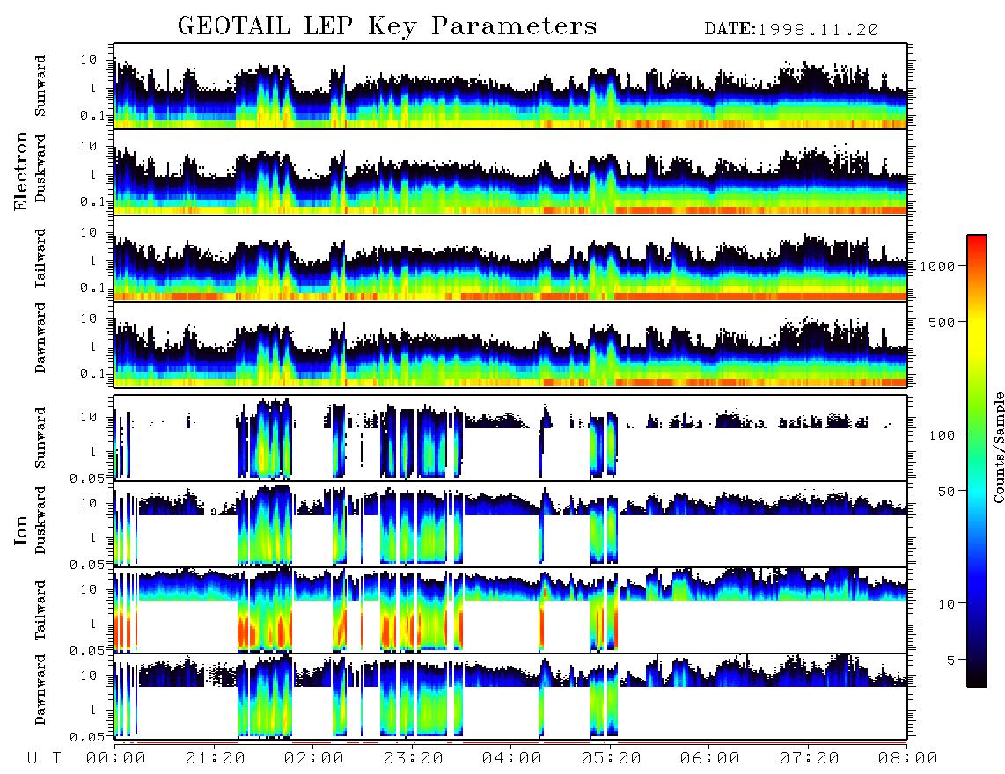
Task: Click the Ion "Sunward" panel label
Action: [40, 438]
